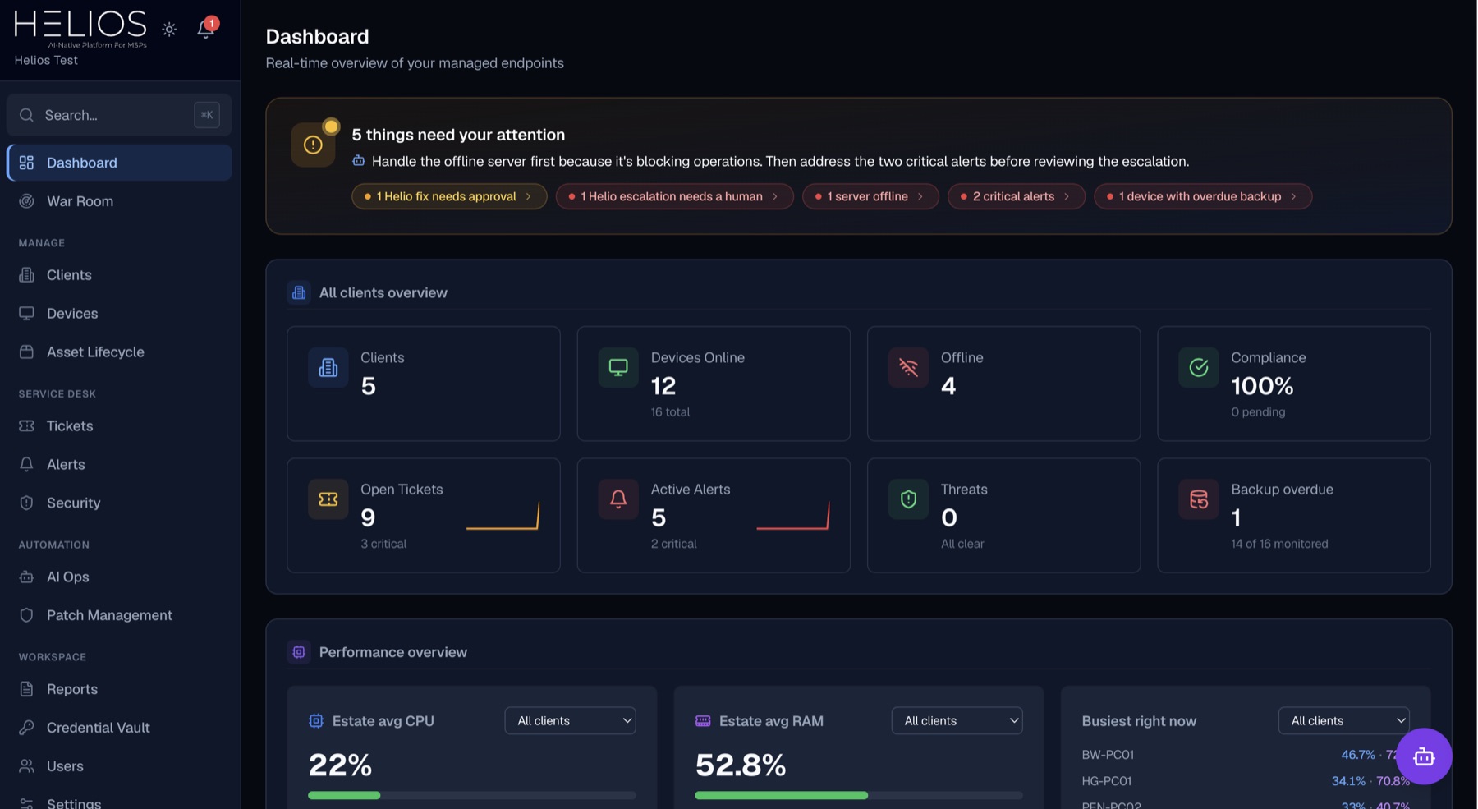Click the Backup overdue database icon
This screenshot has width=1478, height=809.
1199,499
